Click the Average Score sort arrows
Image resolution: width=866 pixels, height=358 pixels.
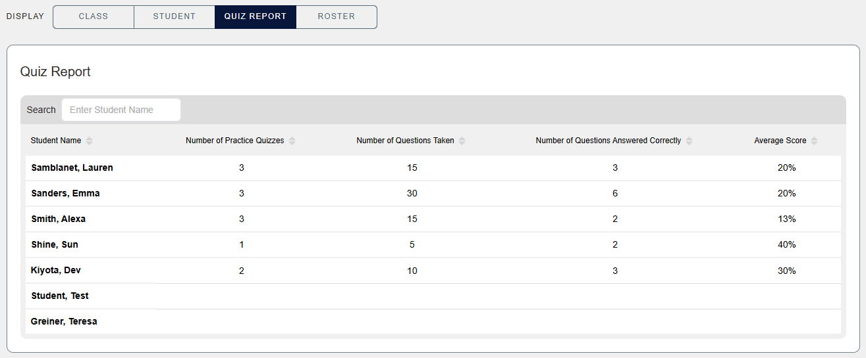(815, 141)
